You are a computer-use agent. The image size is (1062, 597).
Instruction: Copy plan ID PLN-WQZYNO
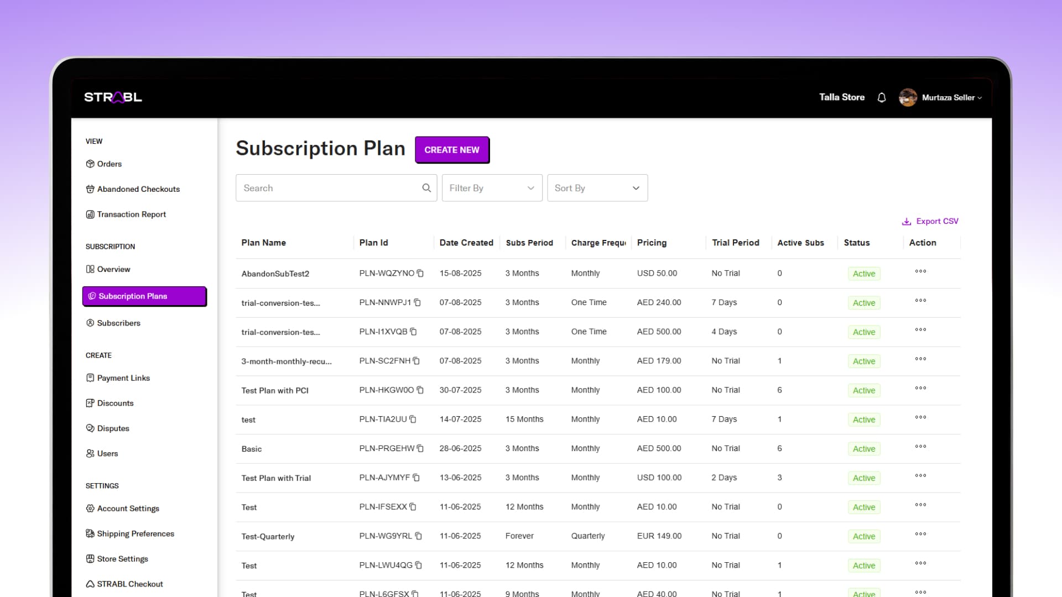tap(420, 273)
